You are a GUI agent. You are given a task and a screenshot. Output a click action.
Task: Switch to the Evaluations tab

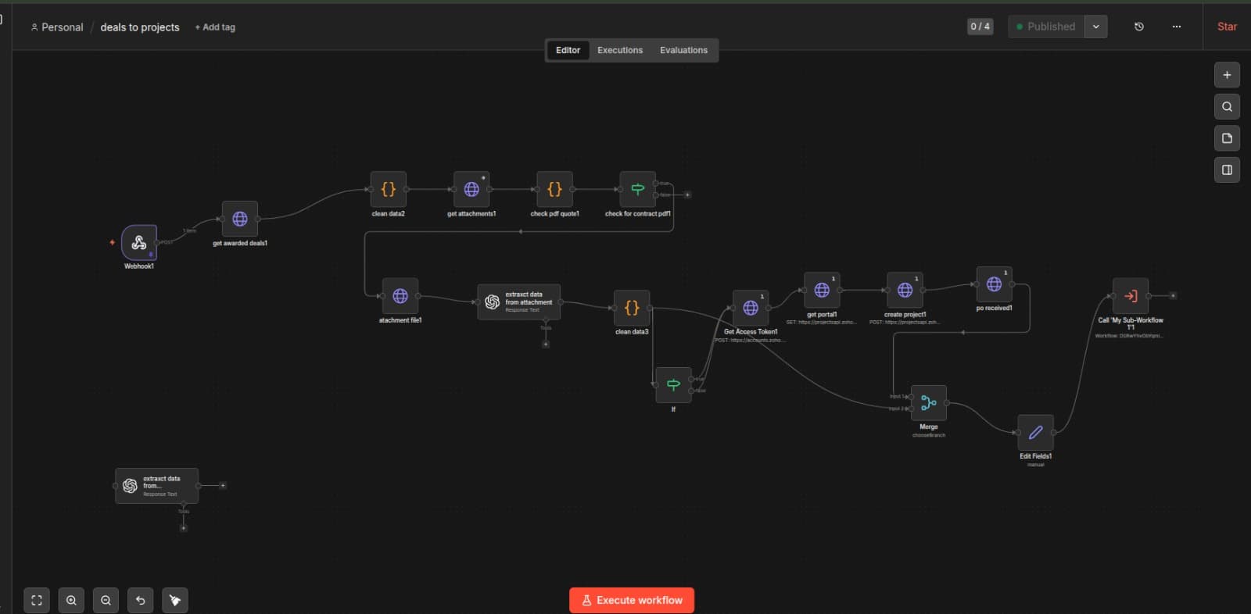pyautogui.click(x=683, y=50)
